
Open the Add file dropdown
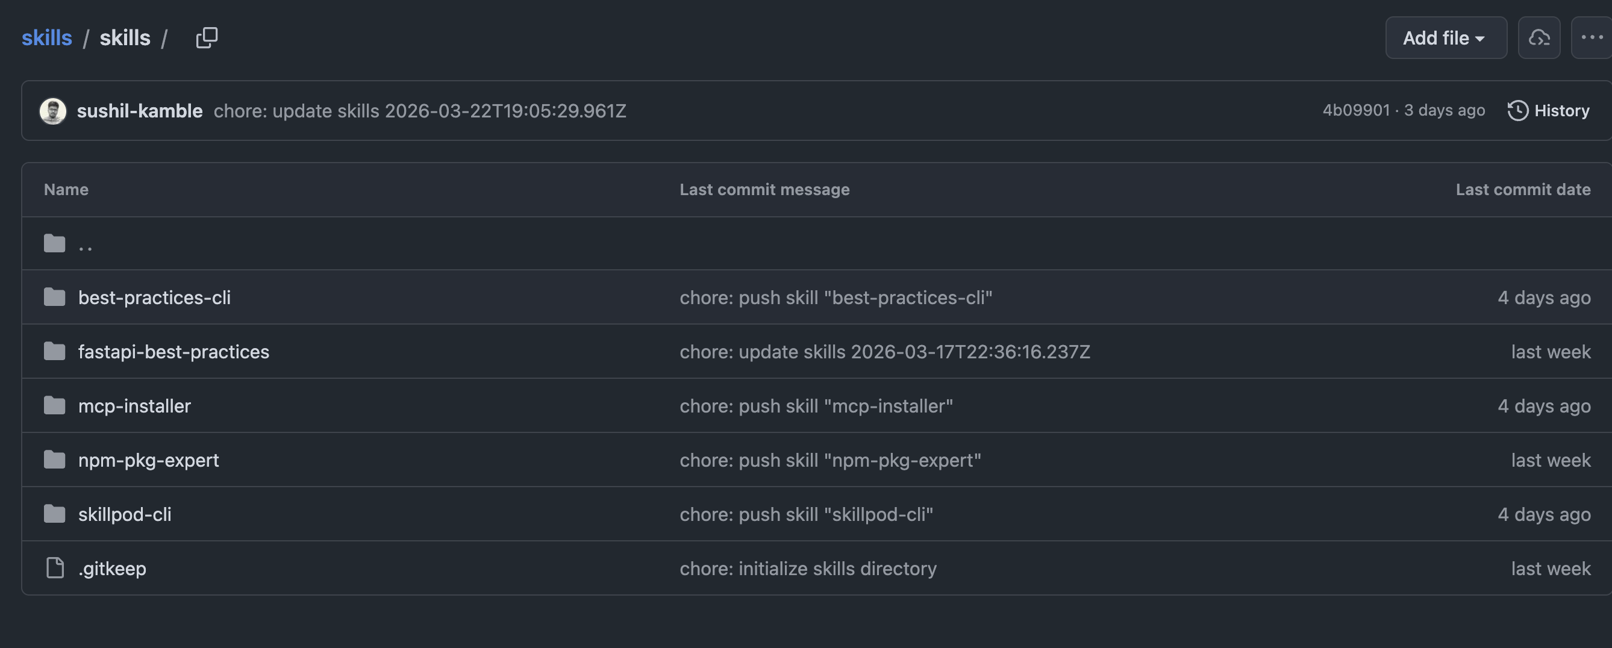1446,38
